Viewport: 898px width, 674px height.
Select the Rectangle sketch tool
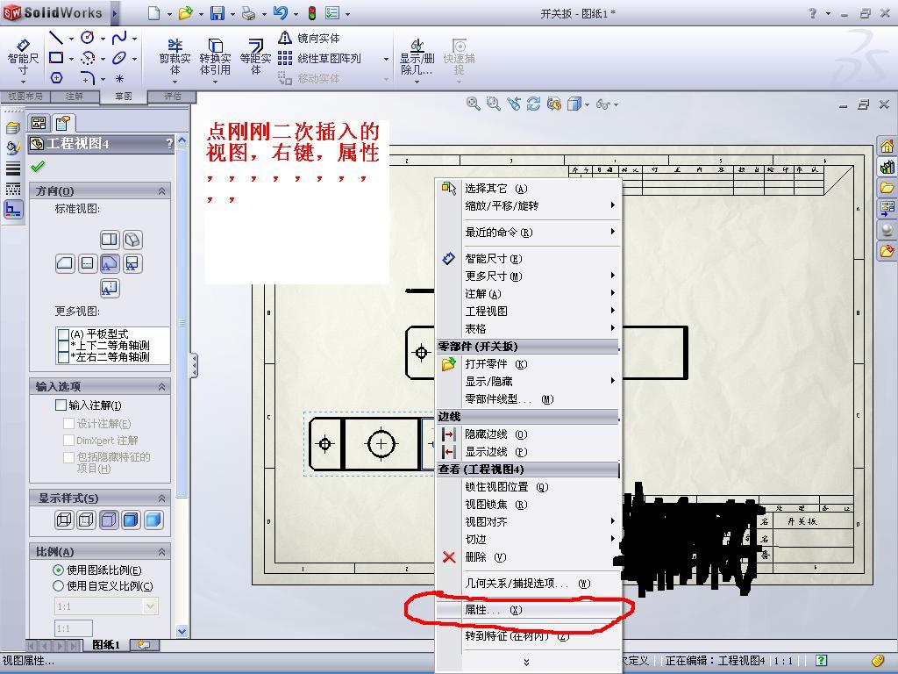[x=56, y=57]
